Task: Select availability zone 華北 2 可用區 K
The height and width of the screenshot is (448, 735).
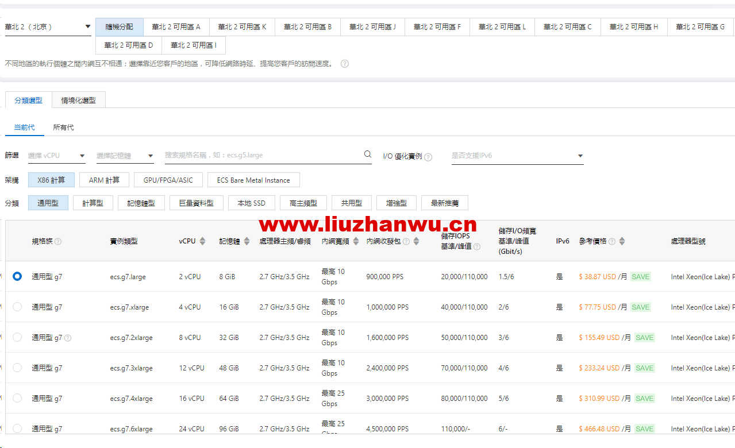Action: (242, 27)
